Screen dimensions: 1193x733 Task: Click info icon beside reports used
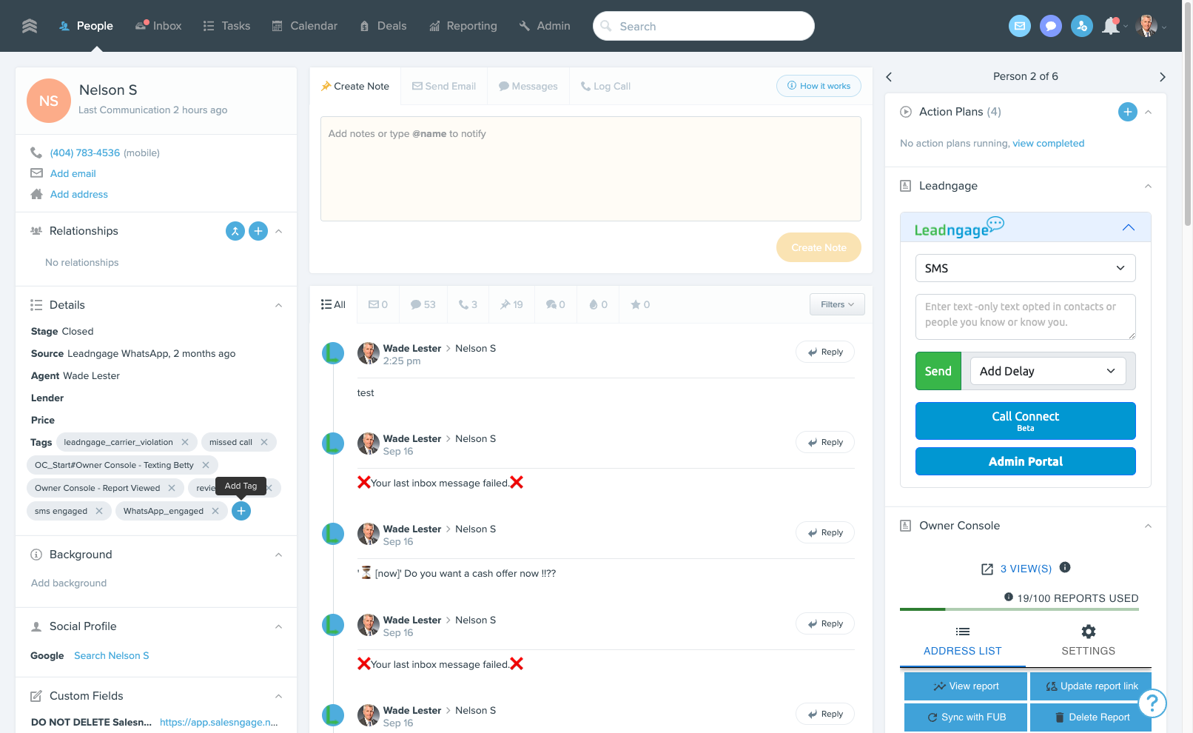(1009, 597)
